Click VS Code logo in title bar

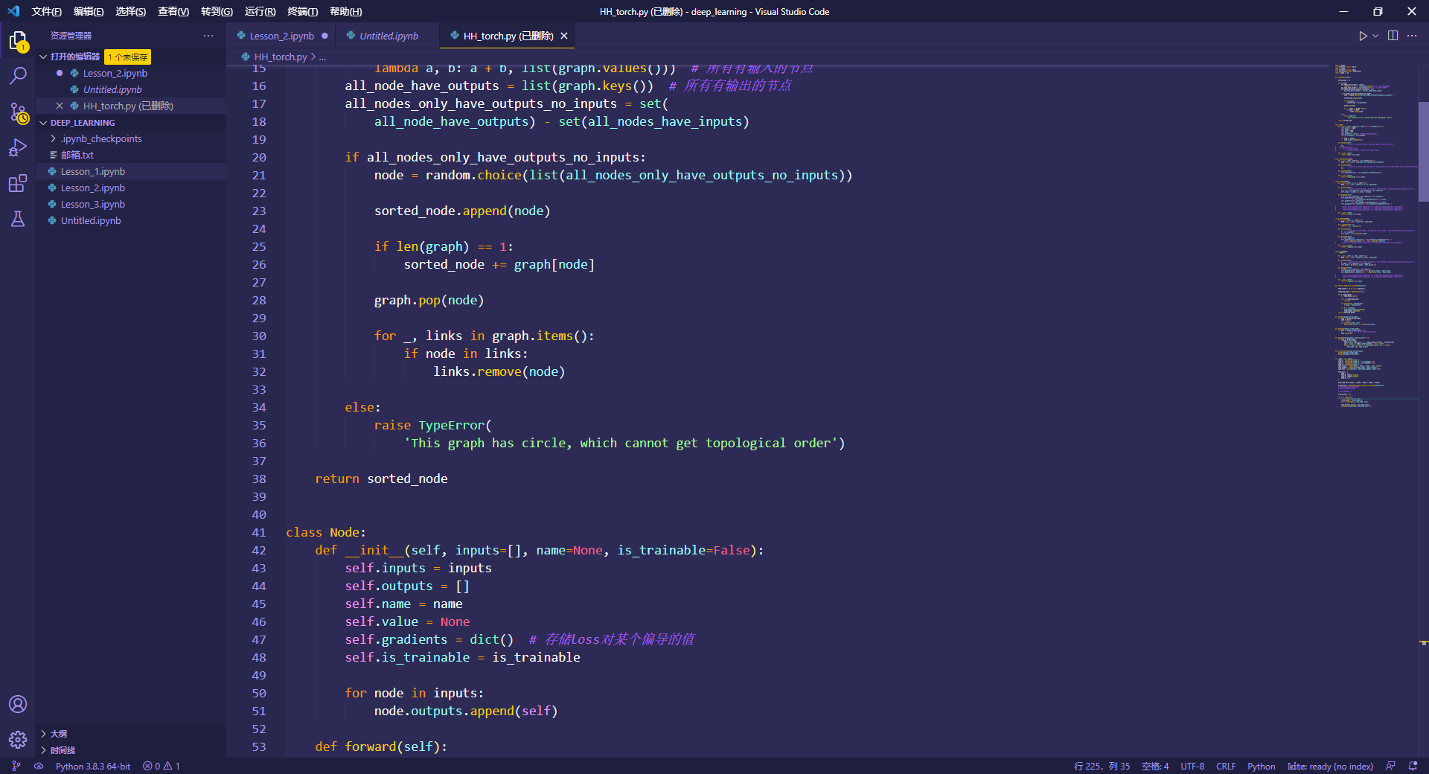click(x=13, y=11)
